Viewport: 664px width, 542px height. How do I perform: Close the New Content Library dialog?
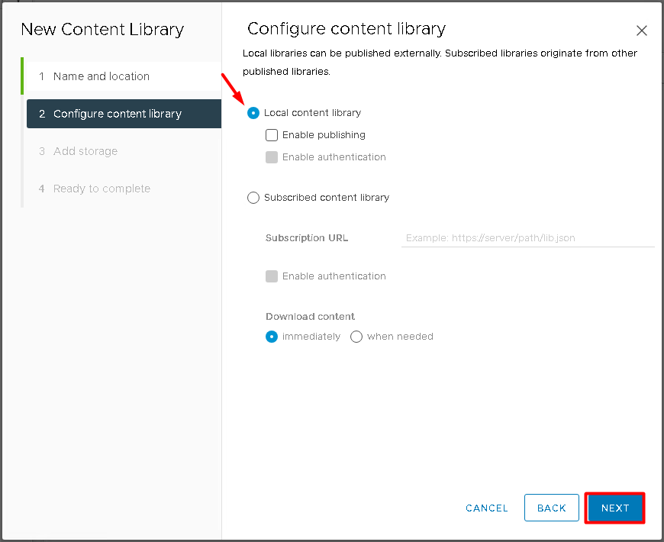(641, 31)
